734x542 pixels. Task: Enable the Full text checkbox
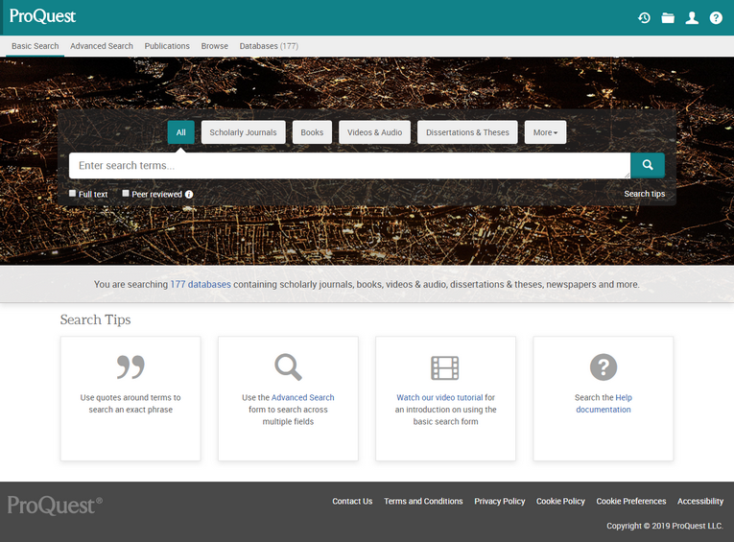coord(73,194)
